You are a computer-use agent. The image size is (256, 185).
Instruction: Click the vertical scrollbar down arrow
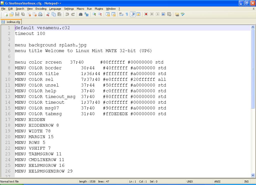tap(253, 175)
